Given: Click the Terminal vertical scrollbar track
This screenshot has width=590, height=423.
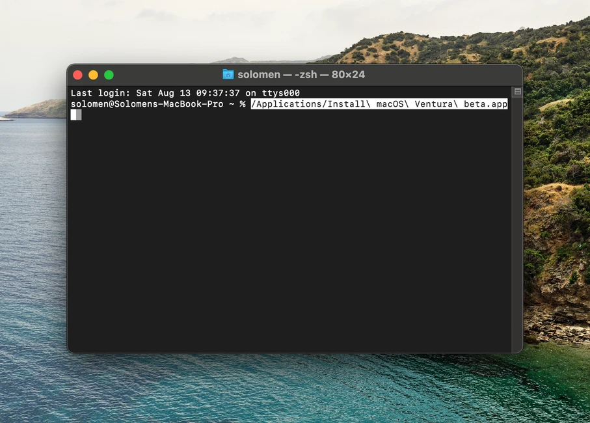Looking at the screenshot, I should (517, 224).
